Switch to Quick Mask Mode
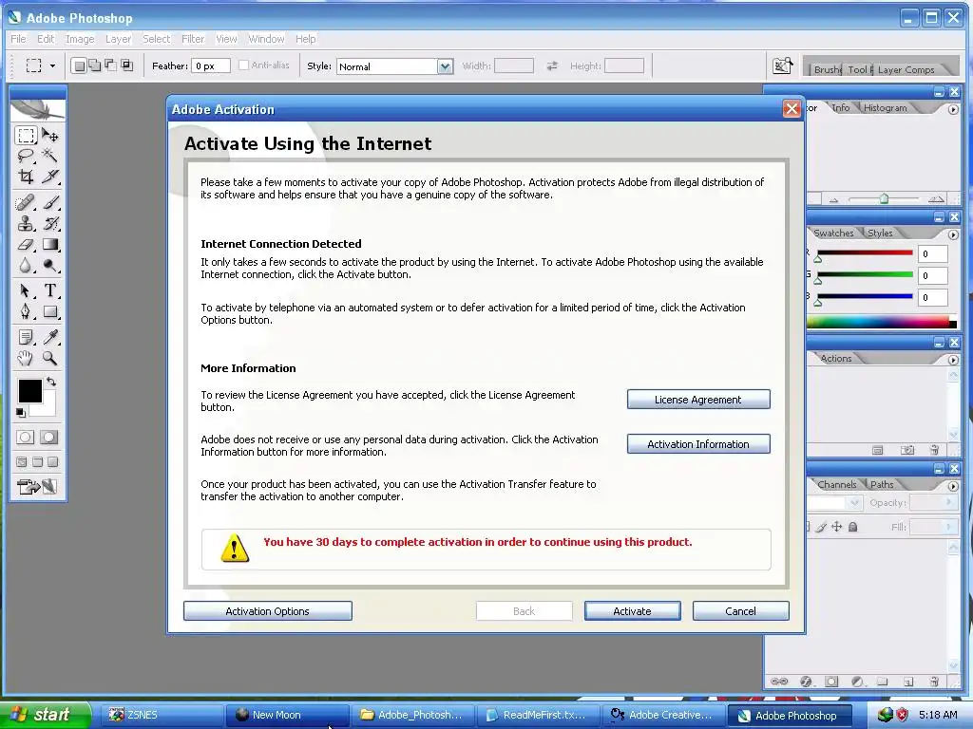This screenshot has width=973, height=729. 49,437
